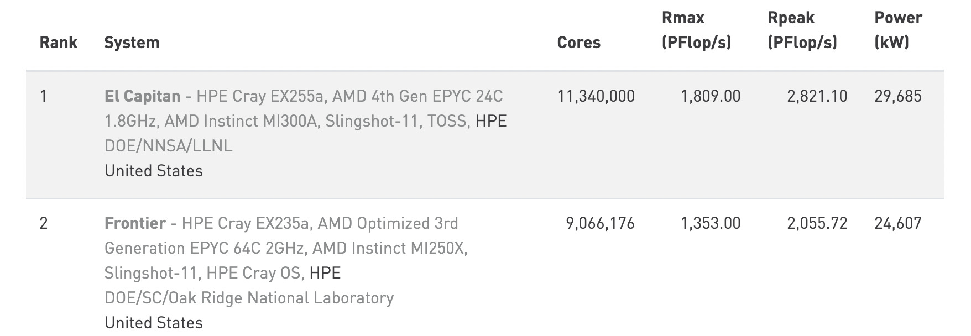Click the 9,066,176 cores value

[x=600, y=223]
